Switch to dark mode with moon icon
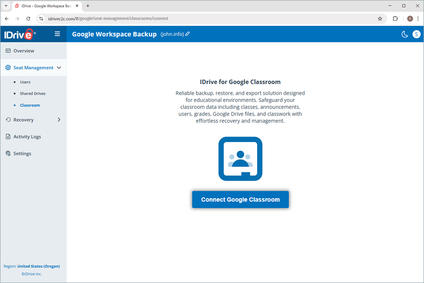The height and width of the screenshot is (283, 424). point(405,34)
